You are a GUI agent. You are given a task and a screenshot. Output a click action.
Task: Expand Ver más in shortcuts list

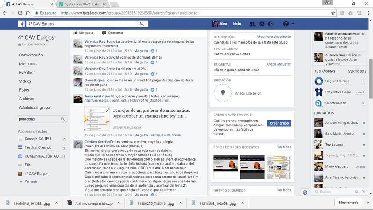tap(31, 181)
